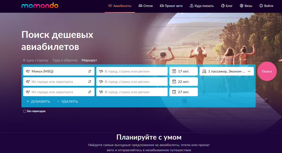Click the bed icon beside Отели
Screen dimensions: 282x153
pyautogui.click(x=140, y=6)
